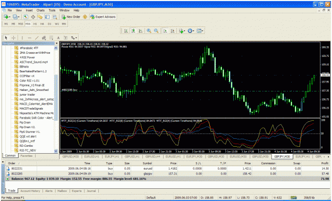Viewport: 332px width, 201px height.
Task: Click the Navigator scrollbar down arrow
Action: pyautogui.click(x=56, y=151)
